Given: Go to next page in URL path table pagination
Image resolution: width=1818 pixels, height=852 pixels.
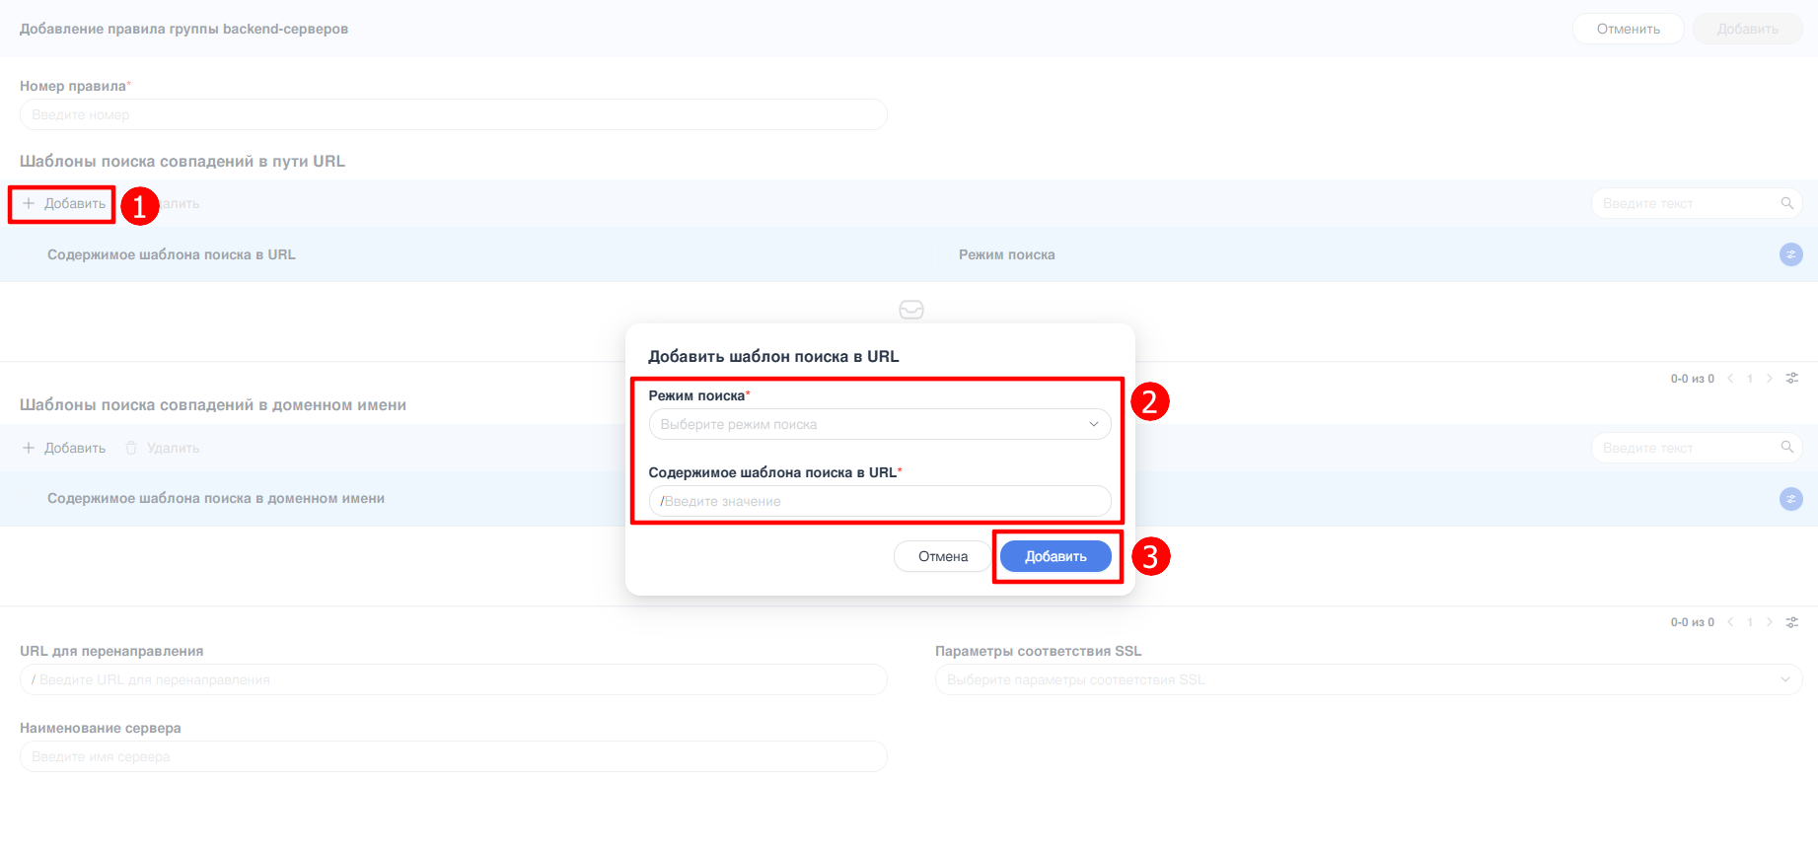Looking at the screenshot, I should pos(1770,379).
